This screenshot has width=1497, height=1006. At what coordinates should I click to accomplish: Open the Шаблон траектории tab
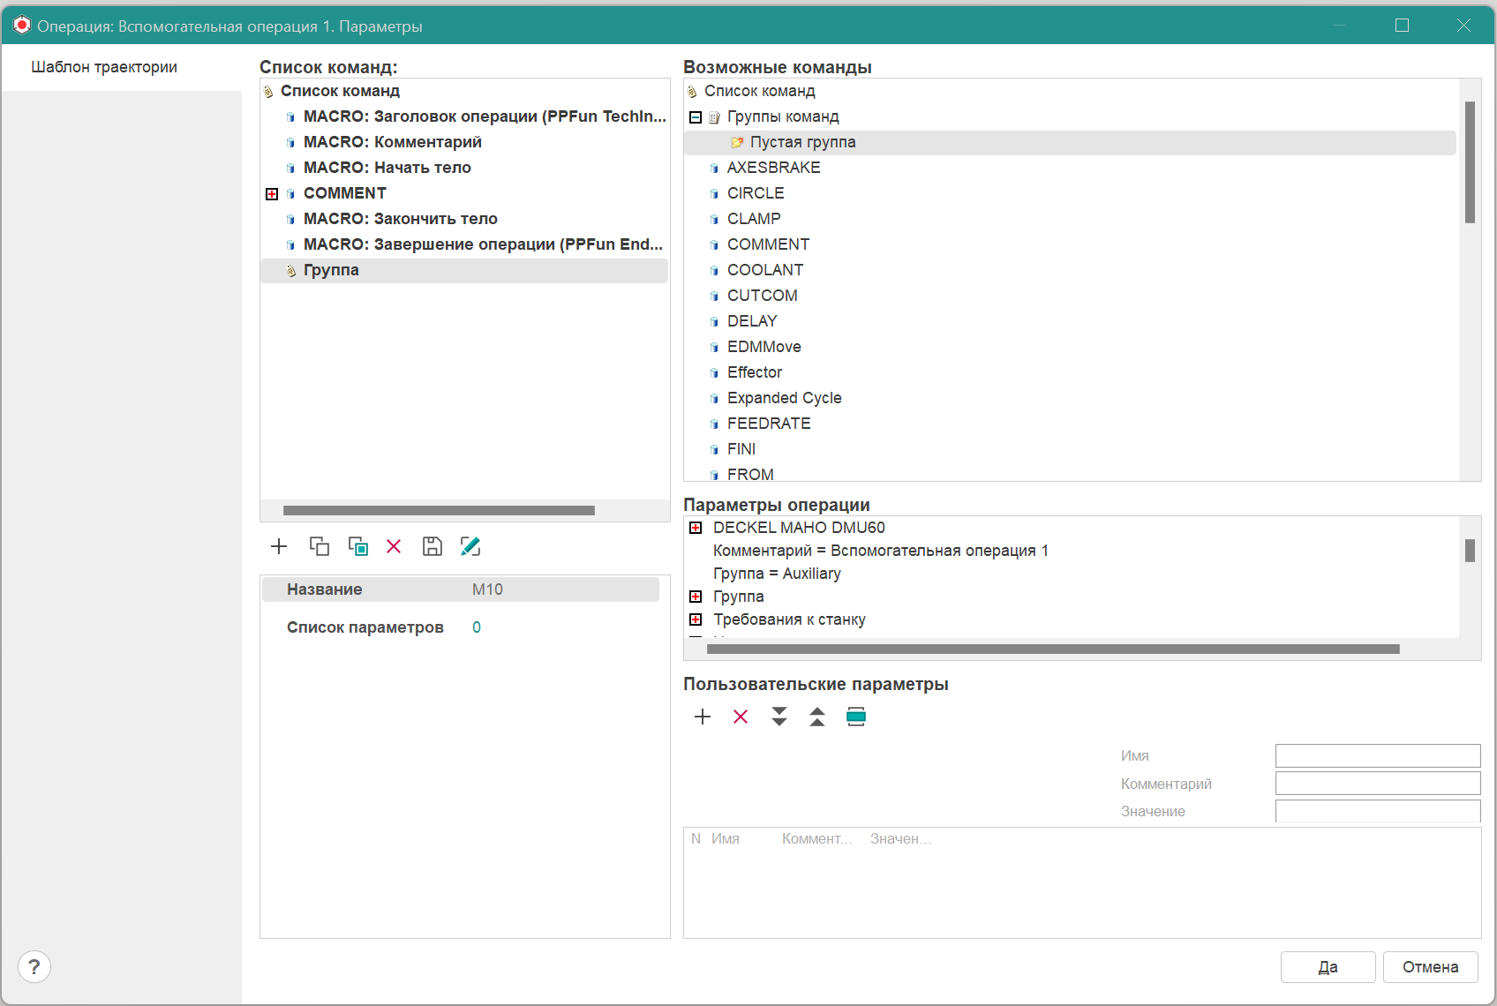click(x=104, y=67)
